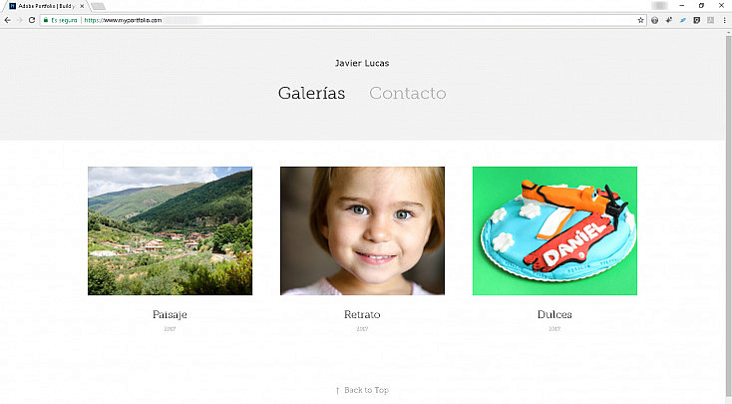Bookmark this page with the star icon
Viewport: 732px width, 404px height.
tap(640, 20)
